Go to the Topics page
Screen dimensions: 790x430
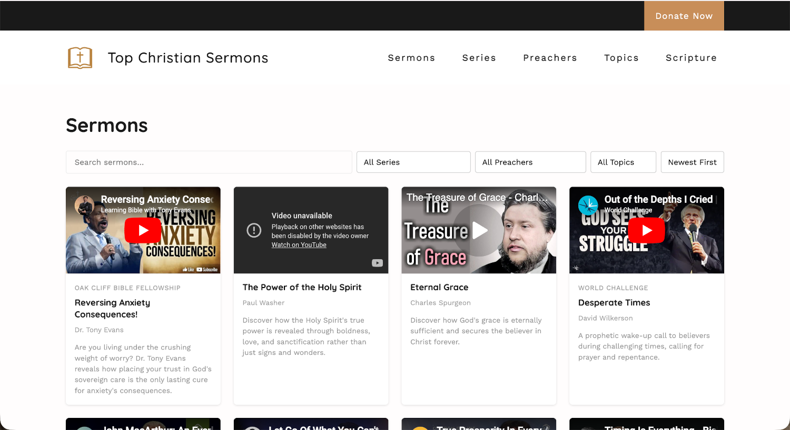click(x=621, y=58)
